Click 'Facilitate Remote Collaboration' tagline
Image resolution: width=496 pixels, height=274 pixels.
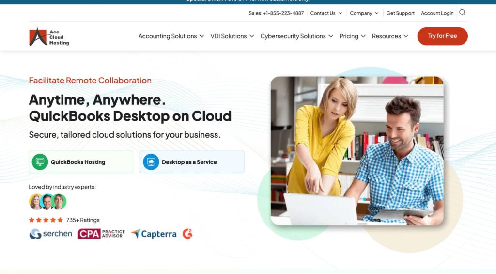click(90, 81)
